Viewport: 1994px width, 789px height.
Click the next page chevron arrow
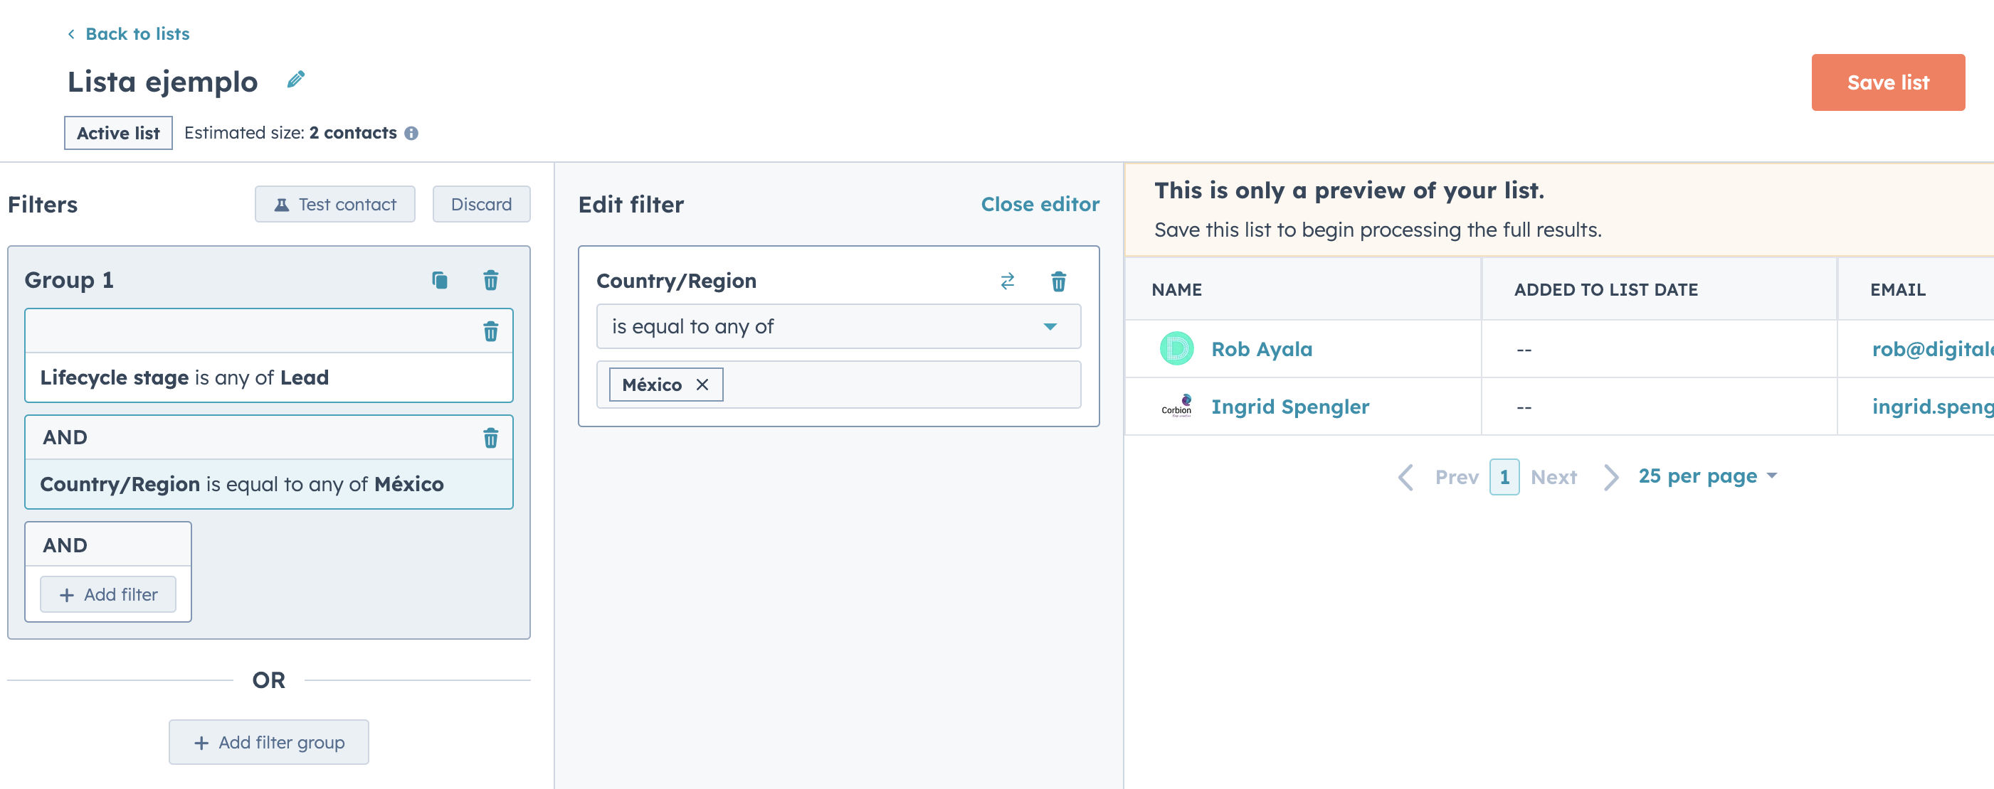(1611, 476)
